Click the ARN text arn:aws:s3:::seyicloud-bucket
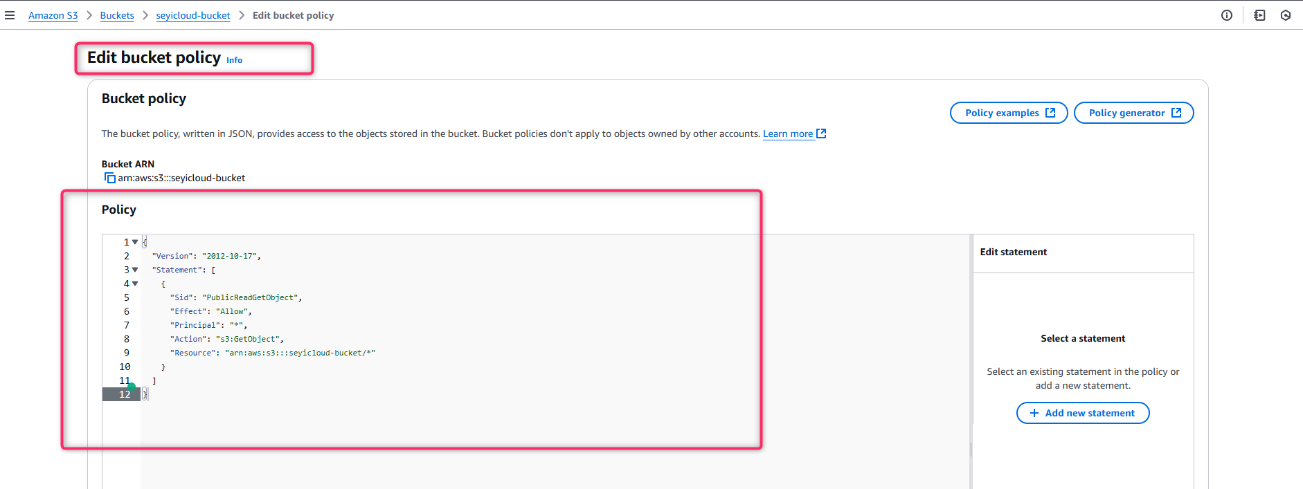This screenshot has height=489, width=1303. click(181, 178)
